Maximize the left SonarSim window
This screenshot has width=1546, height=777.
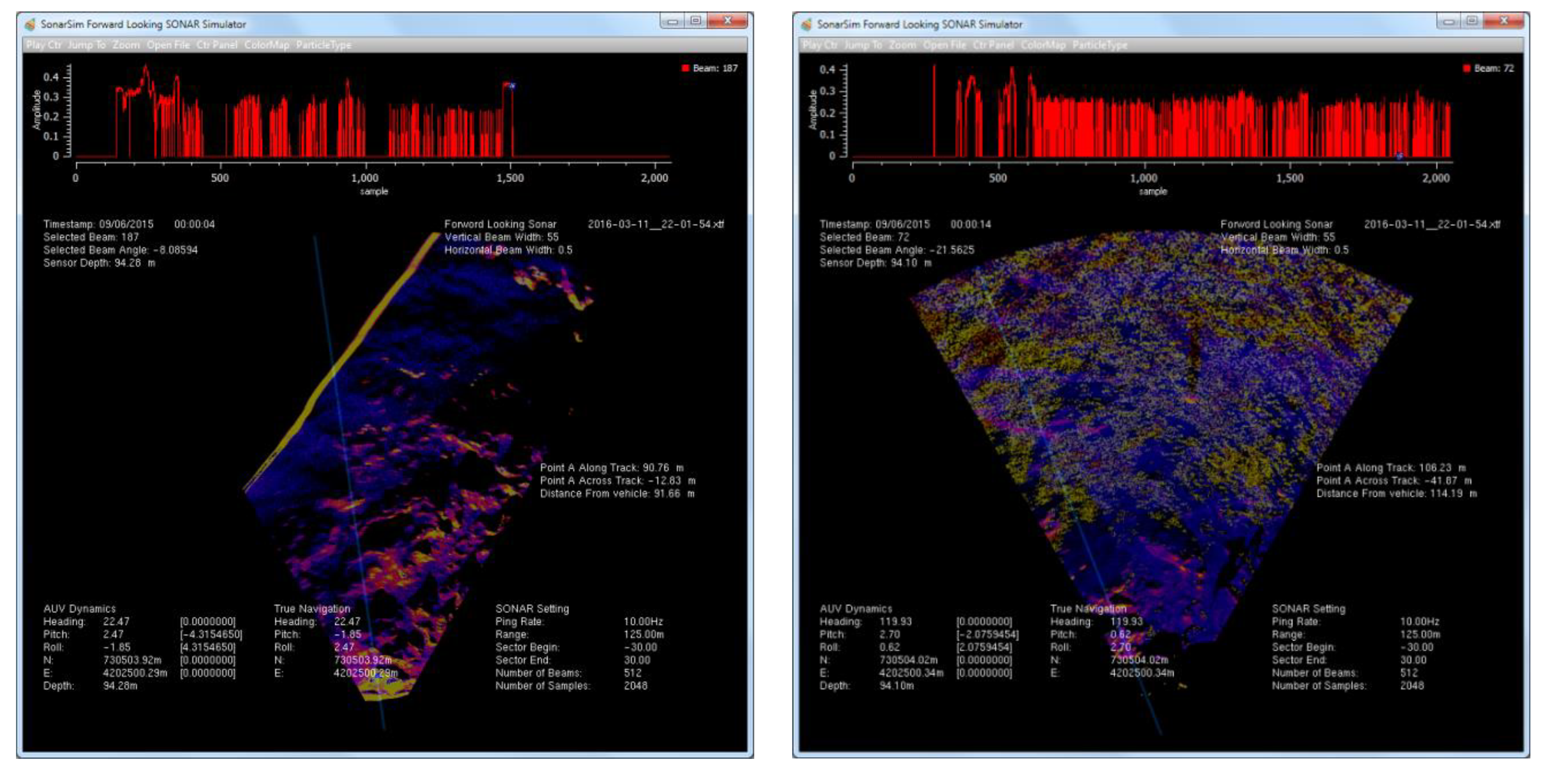[696, 21]
